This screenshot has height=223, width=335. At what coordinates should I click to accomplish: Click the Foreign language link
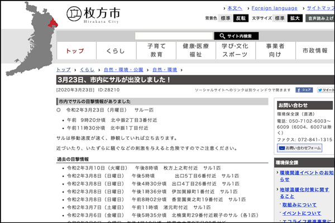[274, 8]
